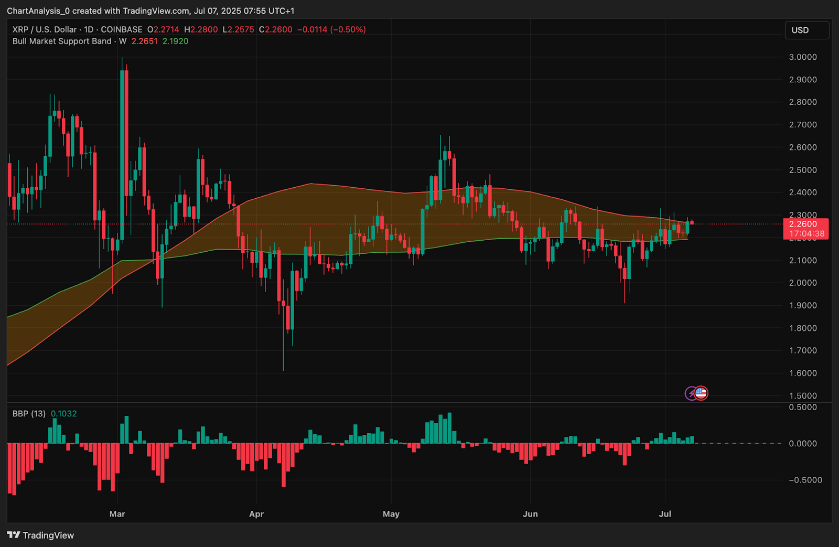Click the 1.8000 price axis label
This screenshot has width=839, height=547.
(803, 328)
